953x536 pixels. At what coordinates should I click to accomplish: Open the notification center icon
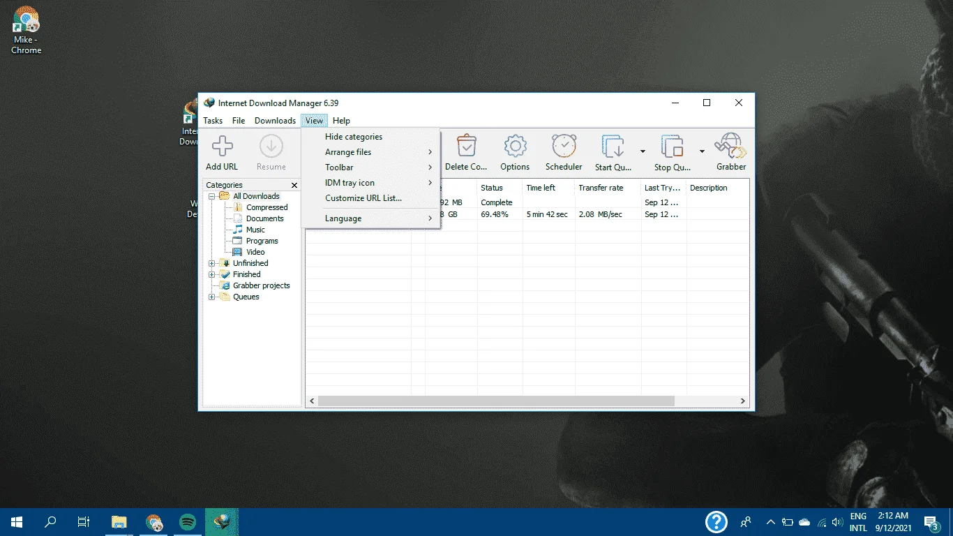pyautogui.click(x=931, y=522)
